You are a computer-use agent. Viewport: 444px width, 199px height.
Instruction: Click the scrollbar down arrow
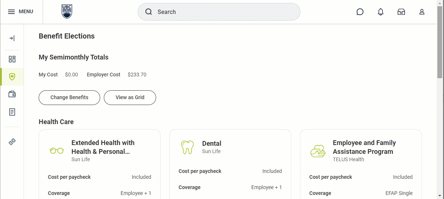pyautogui.click(x=440, y=195)
